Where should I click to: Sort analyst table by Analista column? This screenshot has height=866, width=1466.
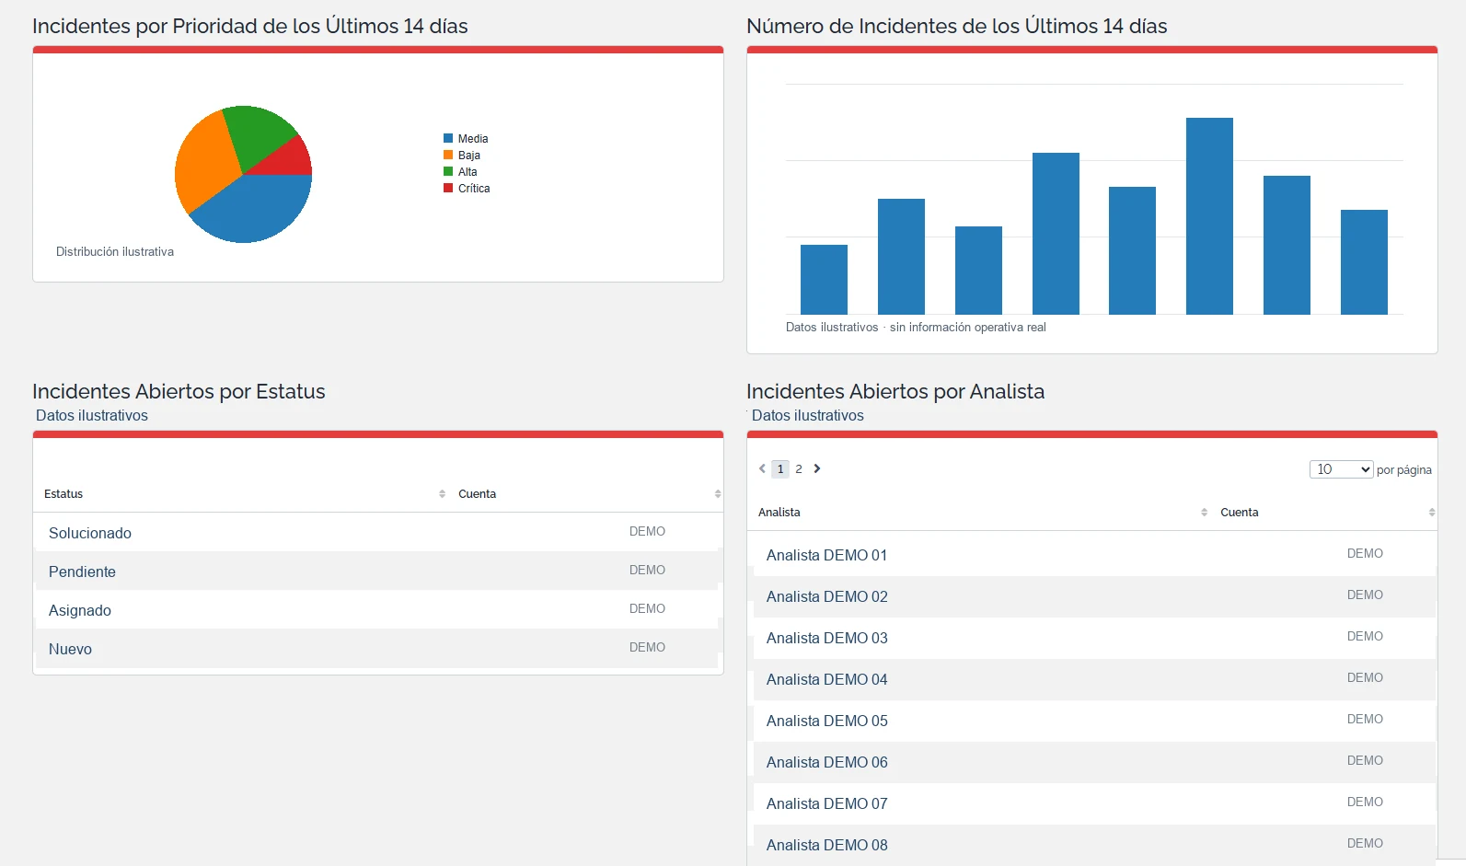click(x=1204, y=513)
